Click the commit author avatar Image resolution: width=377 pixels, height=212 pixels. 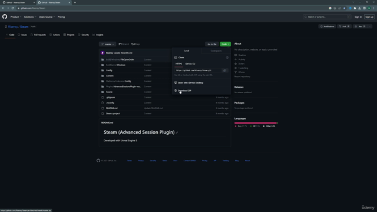102,53
